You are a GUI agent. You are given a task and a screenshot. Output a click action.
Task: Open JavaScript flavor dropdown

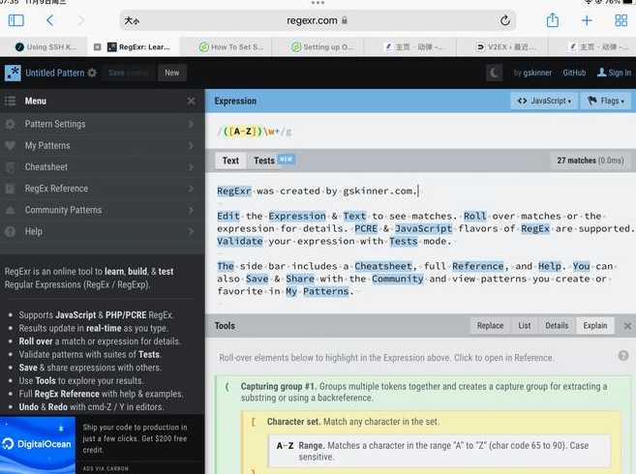(544, 101)
